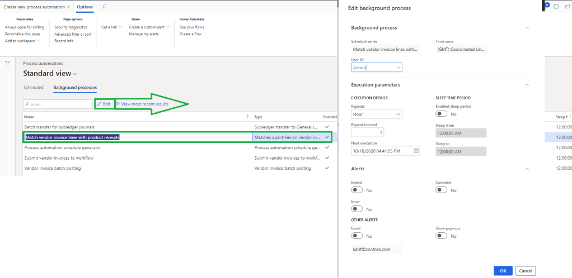
Task: Click the OK button
Action: pos(503,271)
